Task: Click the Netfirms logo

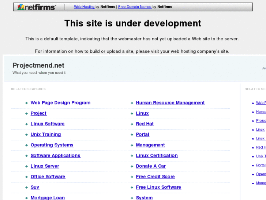Action: [x=37, y=7]
